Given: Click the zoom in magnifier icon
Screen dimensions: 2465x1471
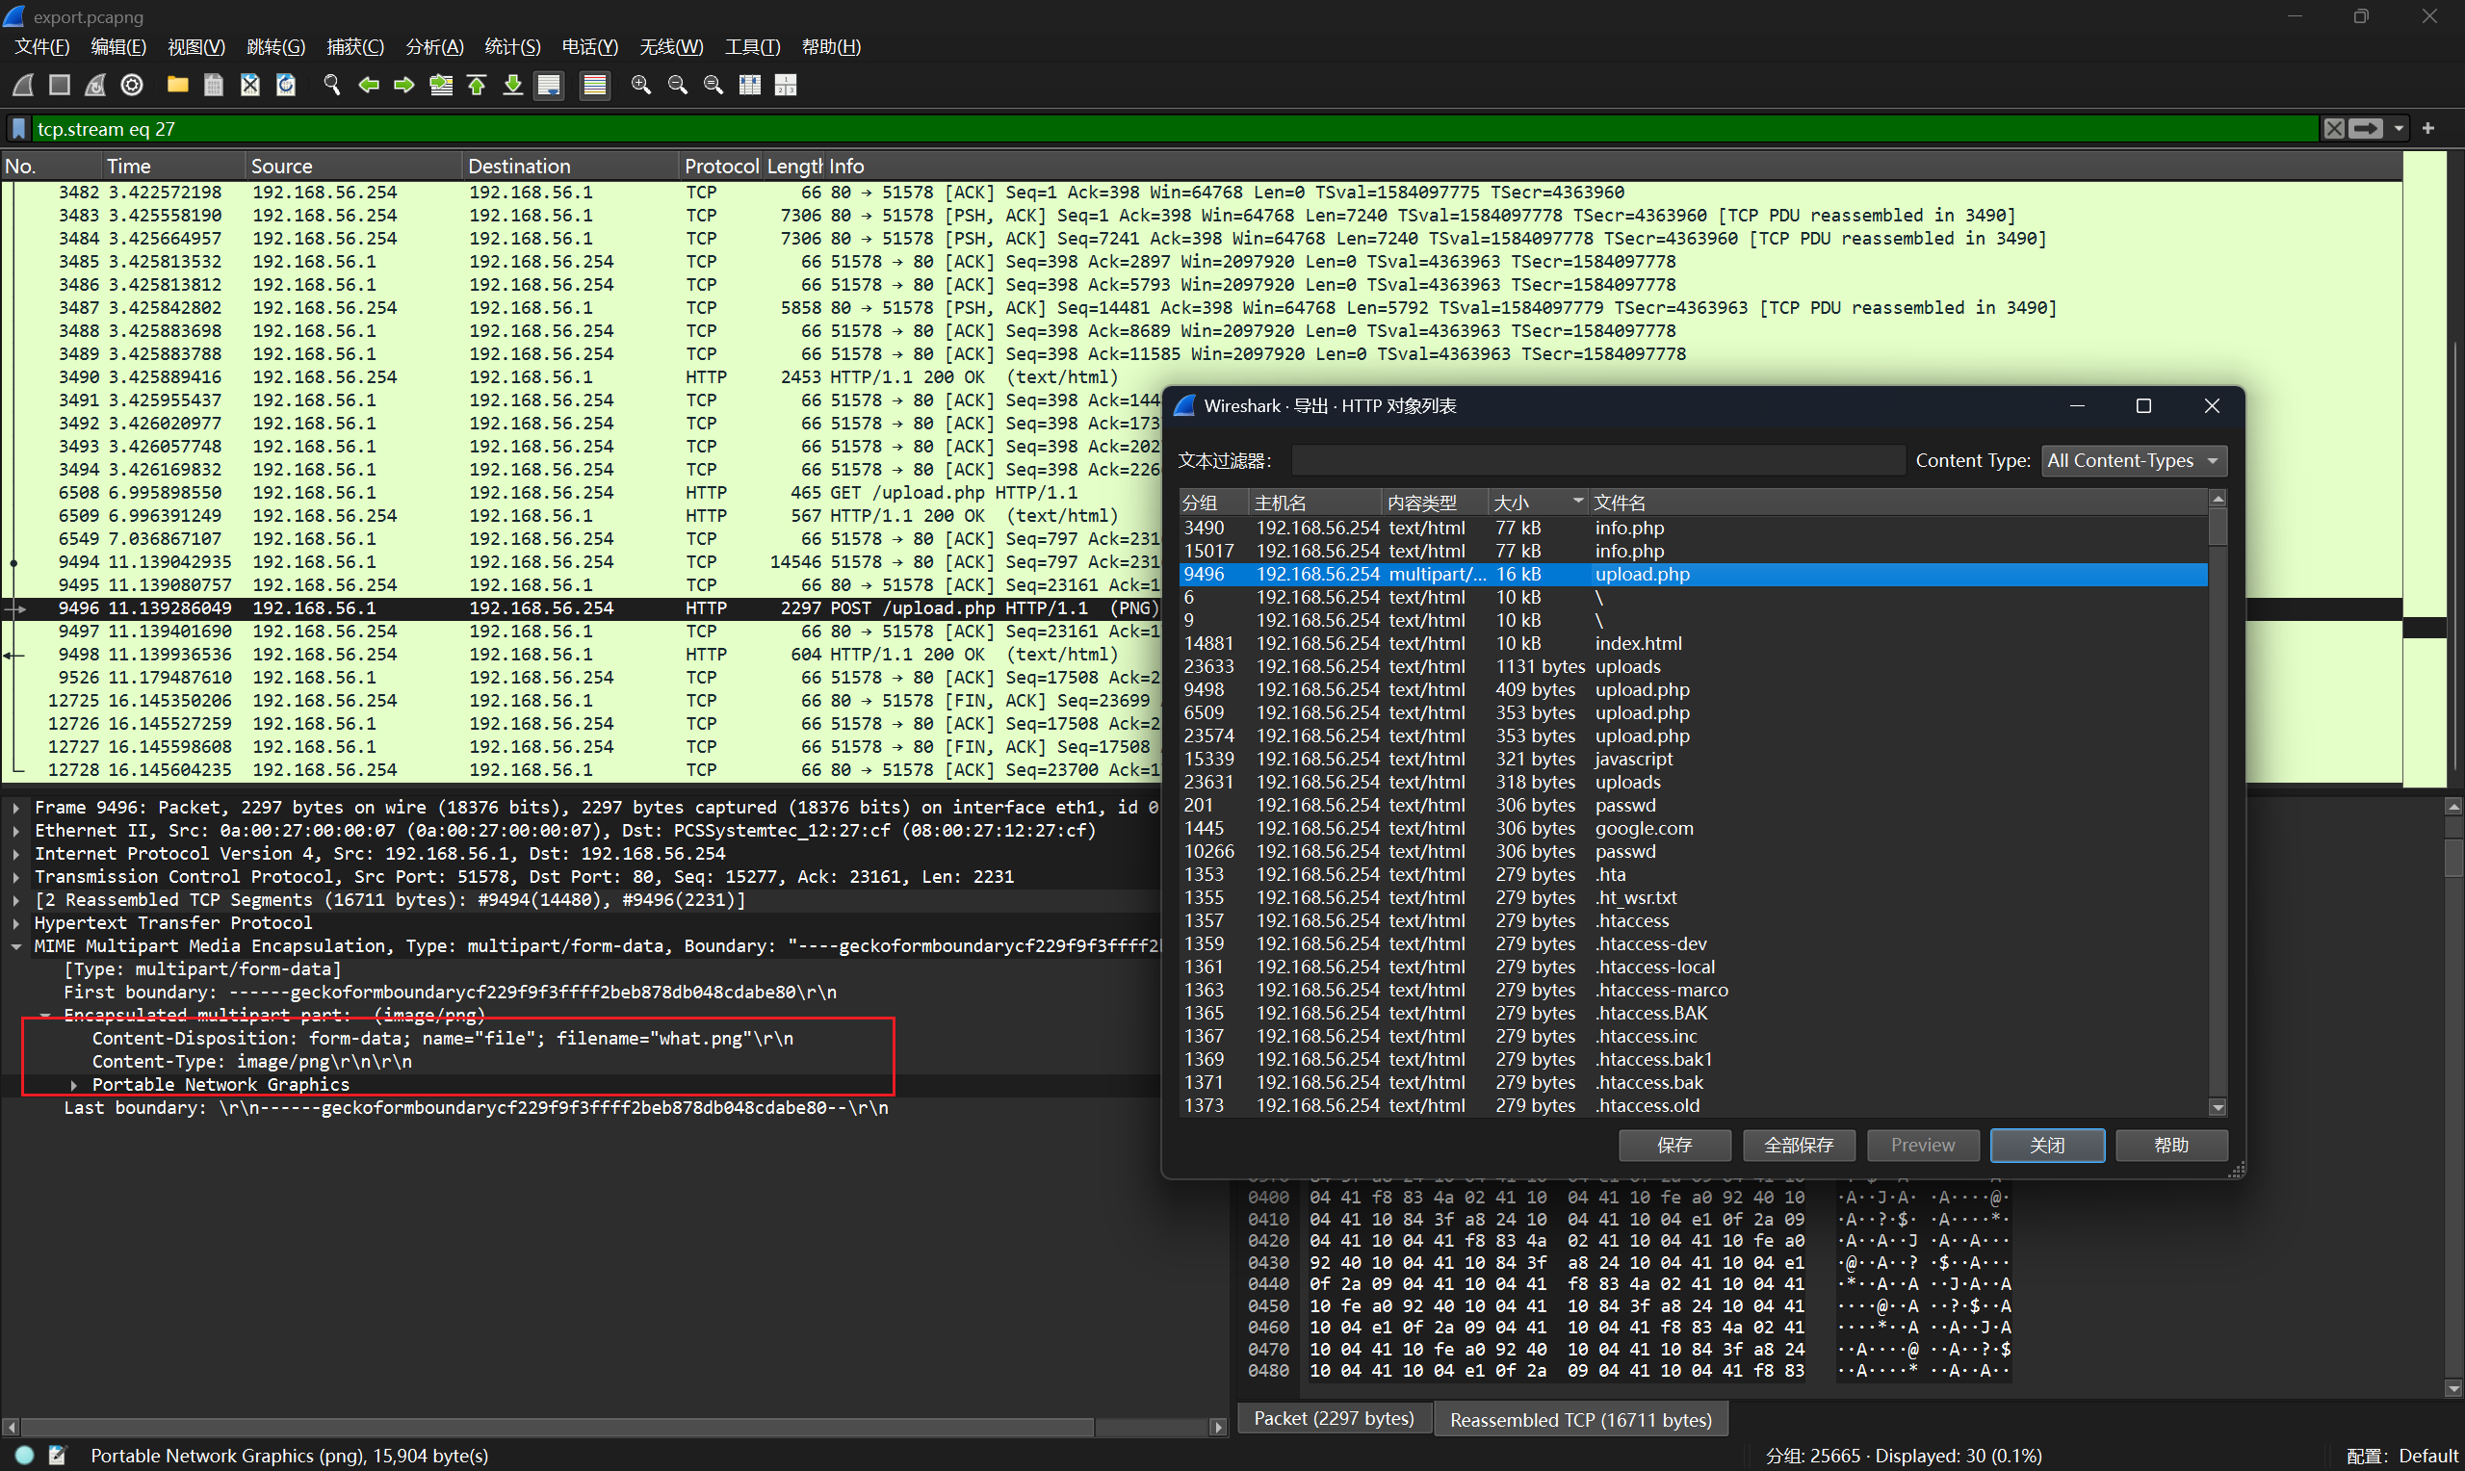Looking at the screenshot, I should 641,86.
